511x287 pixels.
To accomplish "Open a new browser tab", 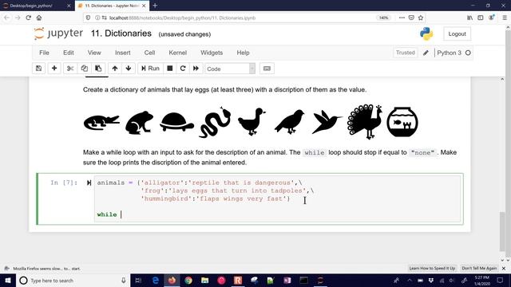I will [155, 6].
